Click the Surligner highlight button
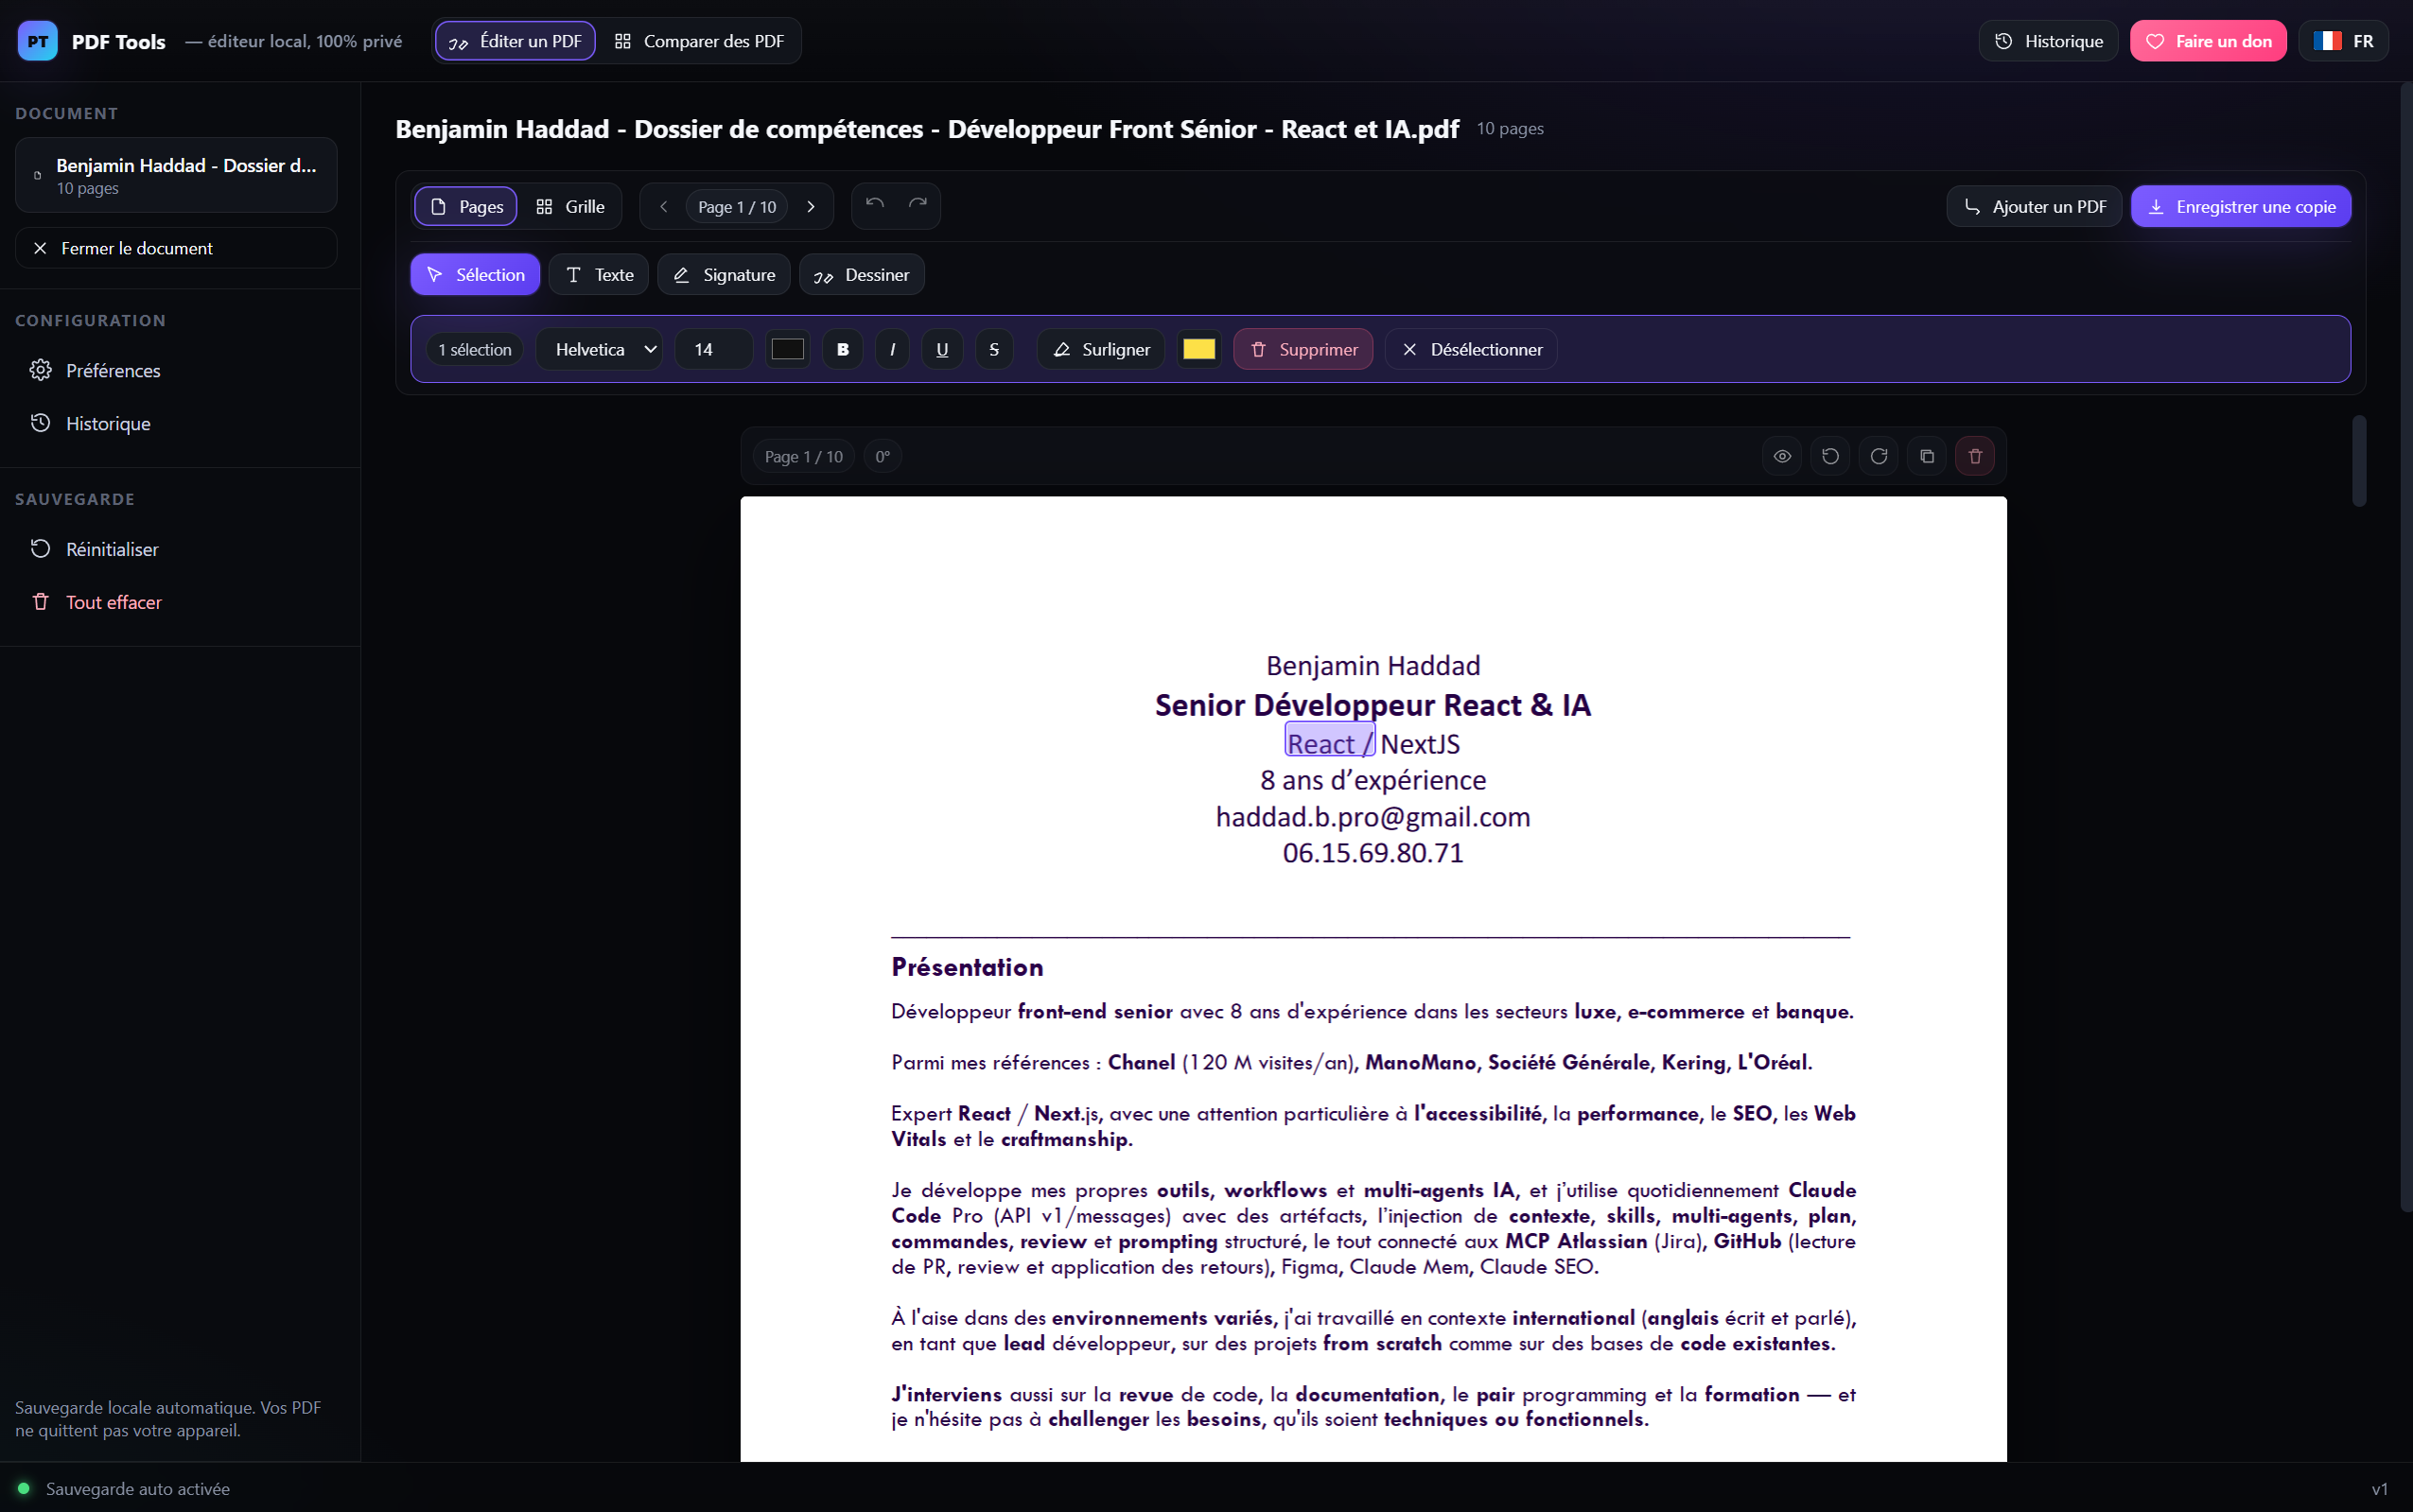The height and width of the screenshot is (1512, 2413). coord(1101,349)
